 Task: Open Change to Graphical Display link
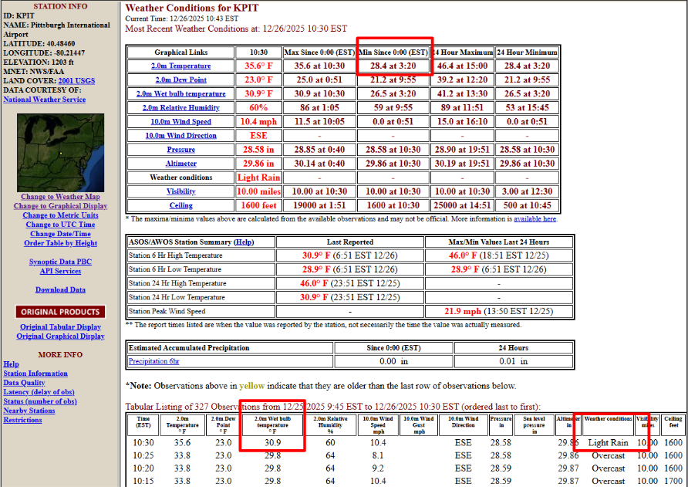(61, 206)
